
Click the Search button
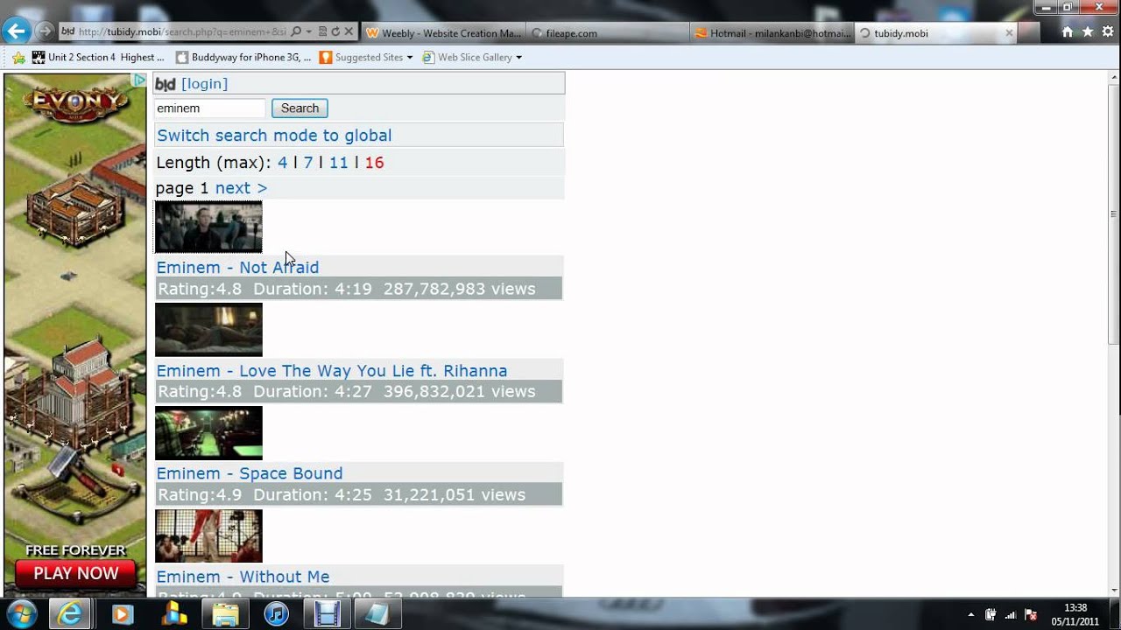(300, 108)
